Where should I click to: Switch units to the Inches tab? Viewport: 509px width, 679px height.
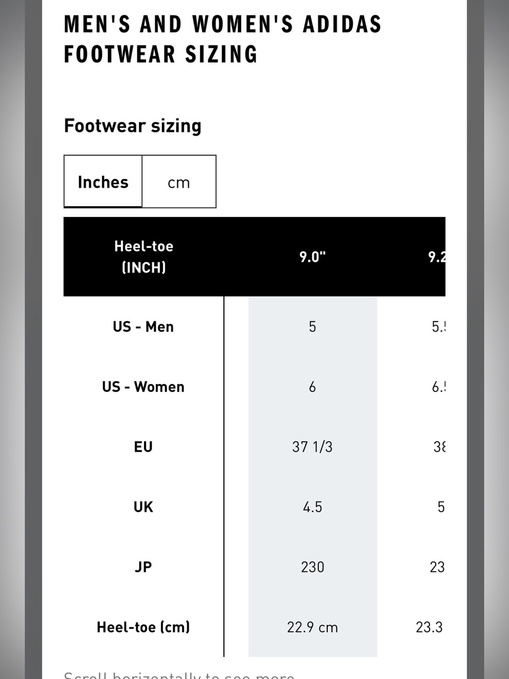(x=103, y=182)
